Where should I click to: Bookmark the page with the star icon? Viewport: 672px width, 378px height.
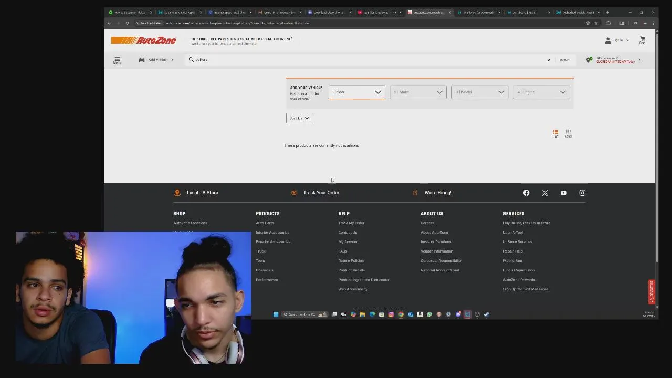pos(596,23)
